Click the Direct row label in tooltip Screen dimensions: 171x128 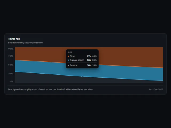coord(73,56)
